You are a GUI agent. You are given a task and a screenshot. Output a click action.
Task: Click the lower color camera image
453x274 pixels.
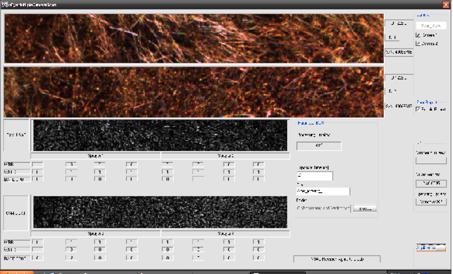pyautogui.click(x=194, y=92)
